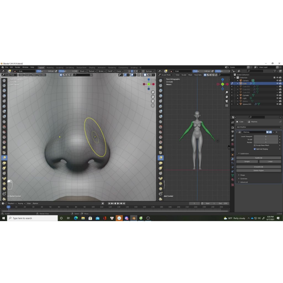Open the Texture Properties checker icon tab
This screenshot has height=283, width=283.
[233, 185]
